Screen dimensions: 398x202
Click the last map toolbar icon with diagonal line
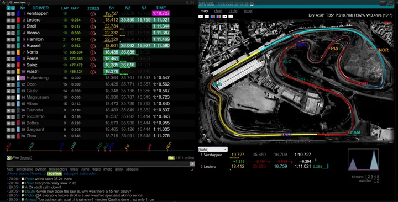click(231, 17)
